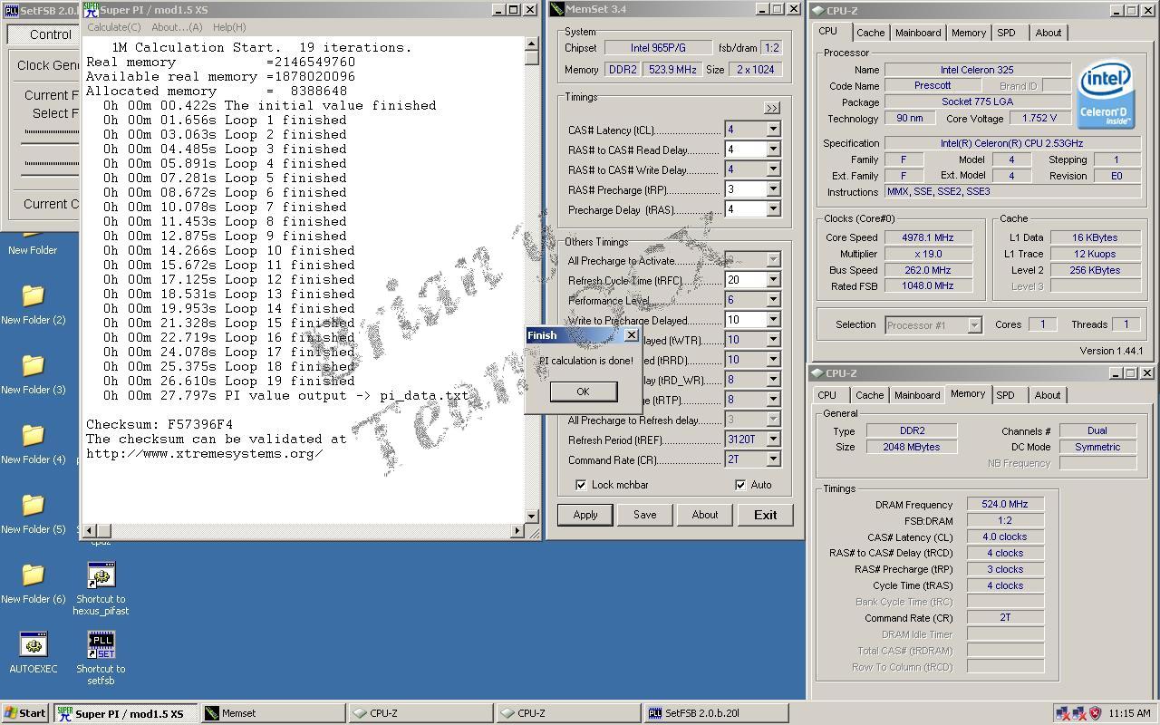
Task: Click the Exit button in MemSet
Action: pyautogui.click(x=765, y=515)
